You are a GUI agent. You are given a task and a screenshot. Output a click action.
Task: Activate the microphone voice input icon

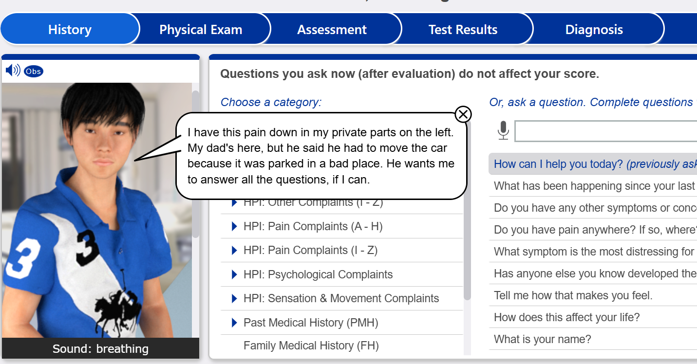pos(503,131)
